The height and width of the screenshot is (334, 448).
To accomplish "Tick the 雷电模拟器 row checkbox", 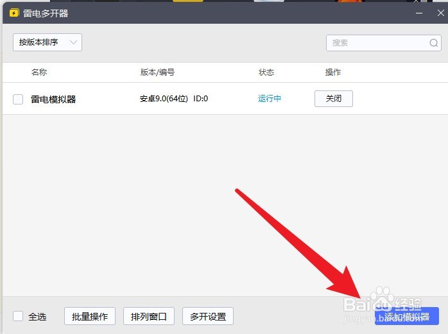I will (x=18, y=99).
